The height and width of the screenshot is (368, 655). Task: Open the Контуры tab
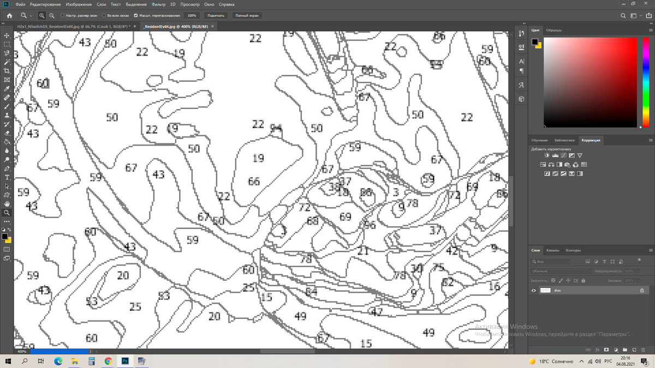pyautogui.click(x=573, y=250)
